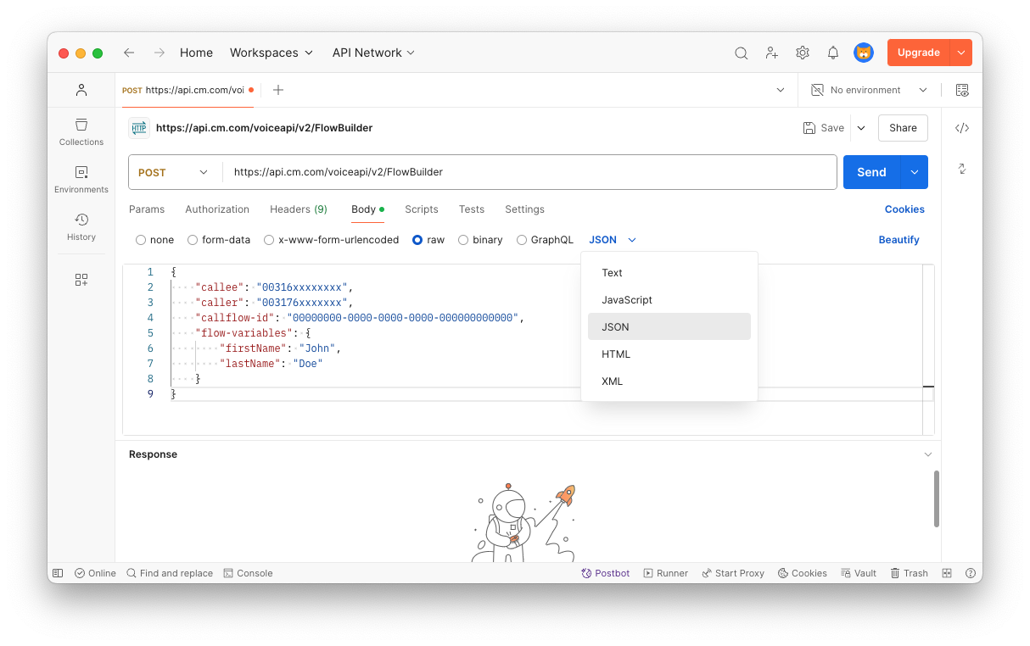Open the Cookies link under Send
1030x646 pixels.
pyautogui.click(x=904, y=209)
